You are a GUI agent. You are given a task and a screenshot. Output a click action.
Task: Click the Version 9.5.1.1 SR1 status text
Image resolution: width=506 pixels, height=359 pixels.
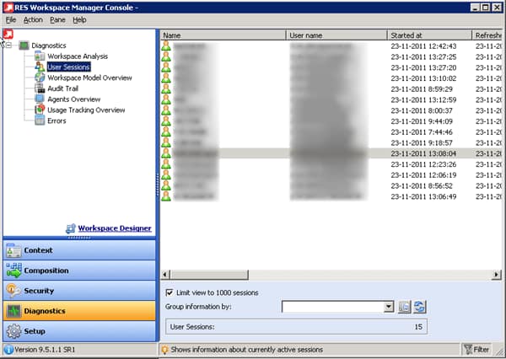point(45,350)
